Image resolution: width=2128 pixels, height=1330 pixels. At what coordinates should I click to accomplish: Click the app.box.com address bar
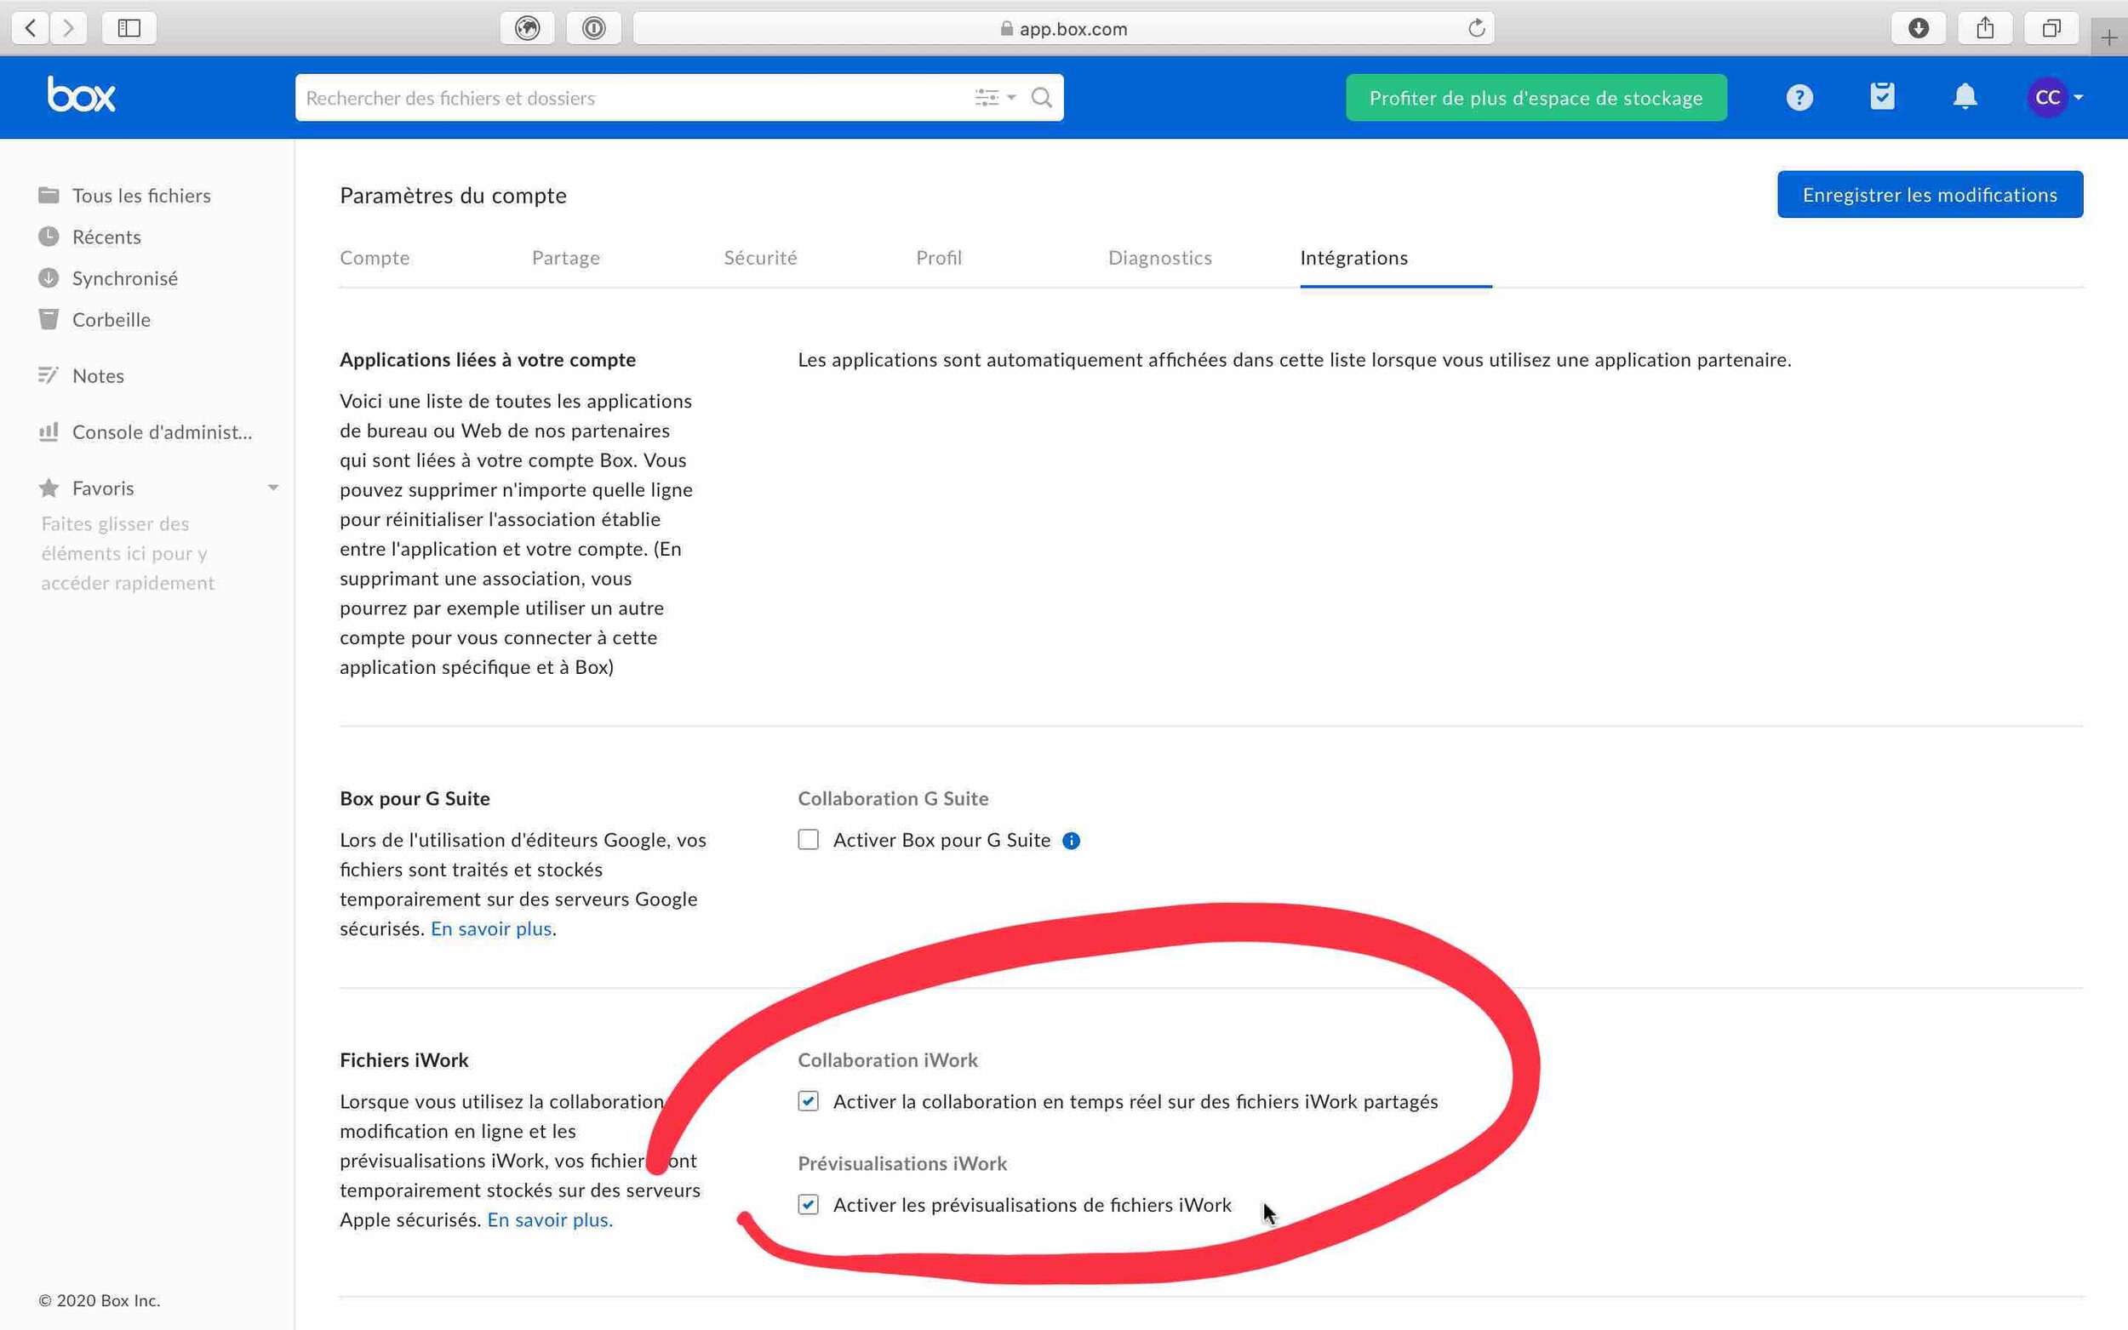point(1063,28)
